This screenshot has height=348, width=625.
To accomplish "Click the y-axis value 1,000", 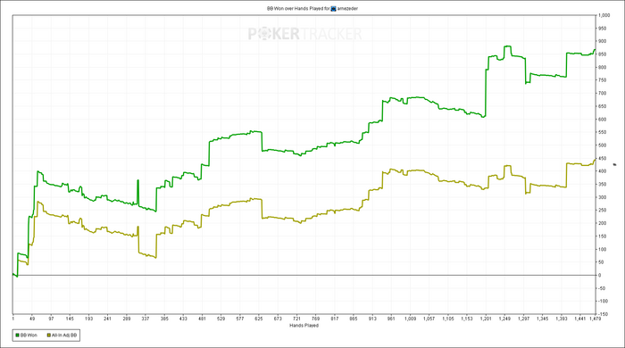I will (x=604, y=15).
